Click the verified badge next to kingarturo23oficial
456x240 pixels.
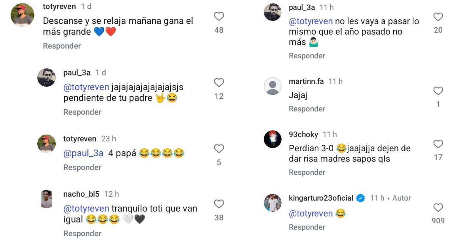click(x=359, y=198)
